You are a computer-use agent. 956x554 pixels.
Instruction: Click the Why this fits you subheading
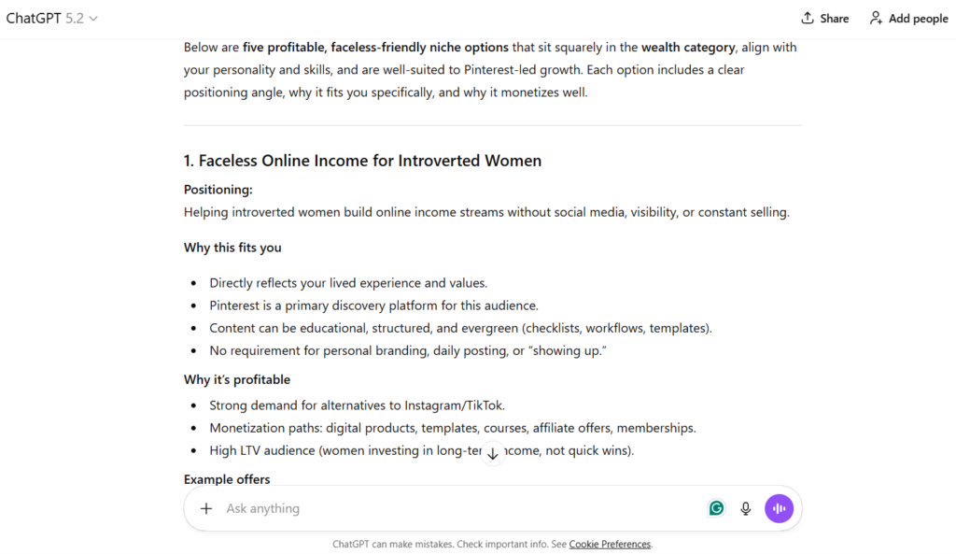(x=232, y=248)
